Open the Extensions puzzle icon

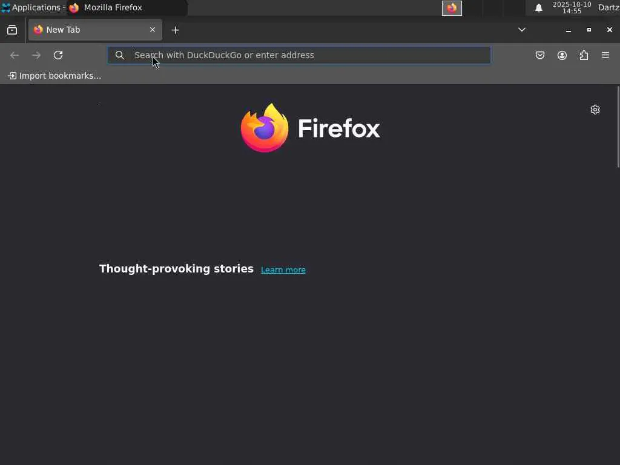584,55
